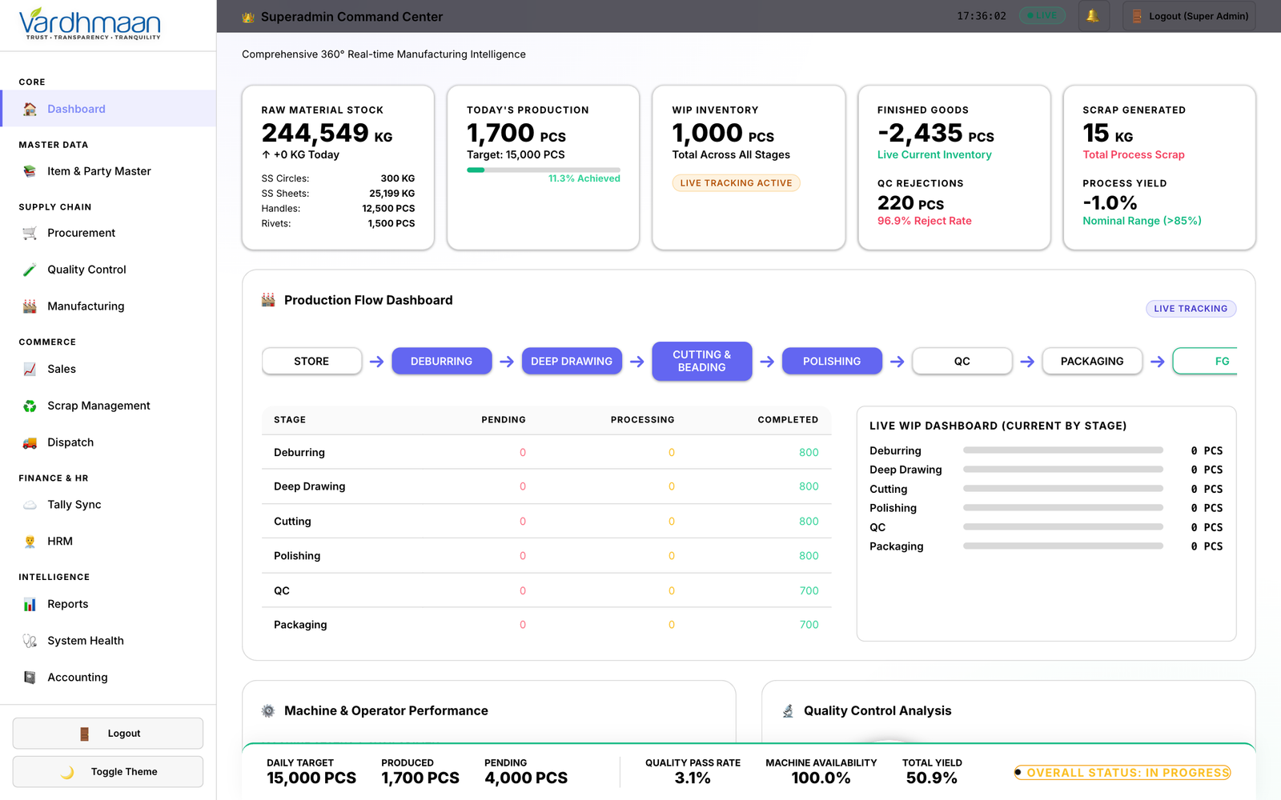The width and height of the screenshot is (1281, 800).
Task: Click the Packaging WIP progress bar
Action: click(1063, 546)
